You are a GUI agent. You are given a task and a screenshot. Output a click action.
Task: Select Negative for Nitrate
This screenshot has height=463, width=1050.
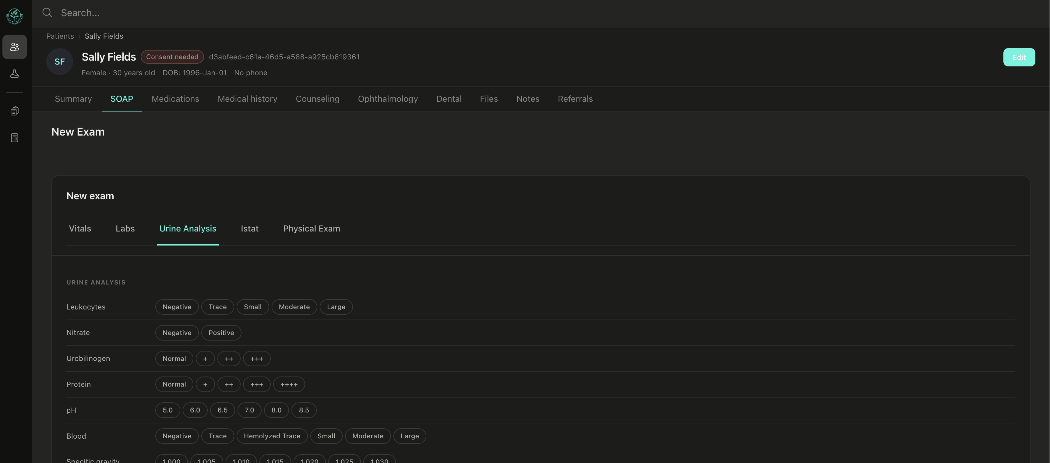pyautogui.click(x=177, y=333)
